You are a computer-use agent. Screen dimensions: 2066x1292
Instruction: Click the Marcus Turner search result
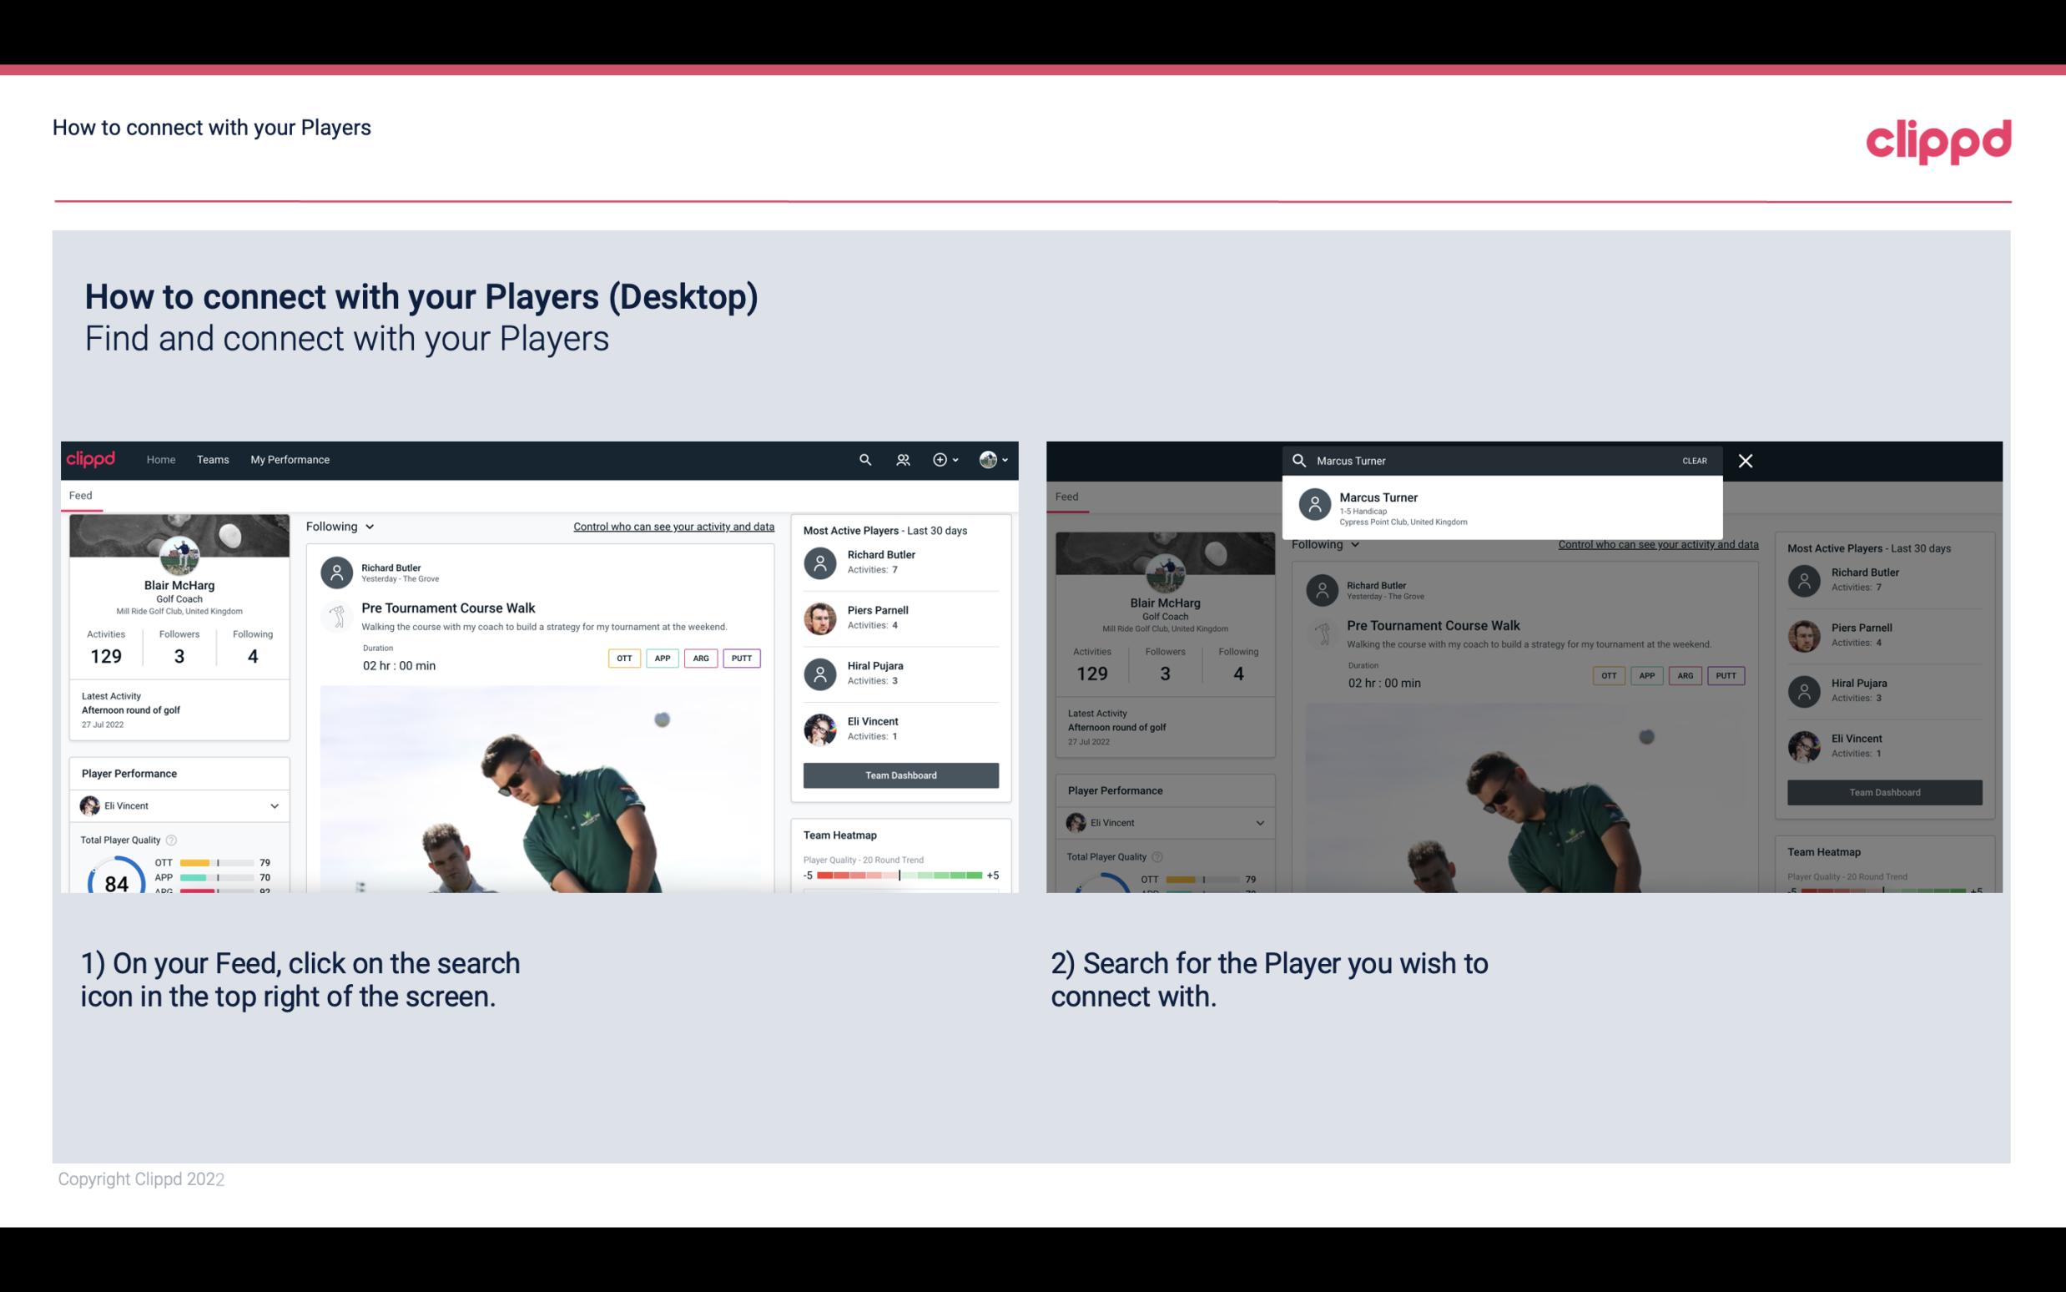1502,507
